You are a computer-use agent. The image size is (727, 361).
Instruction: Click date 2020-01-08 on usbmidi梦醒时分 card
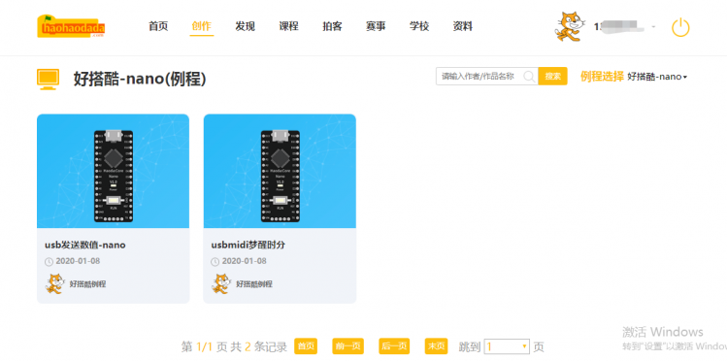click(245, 261)
